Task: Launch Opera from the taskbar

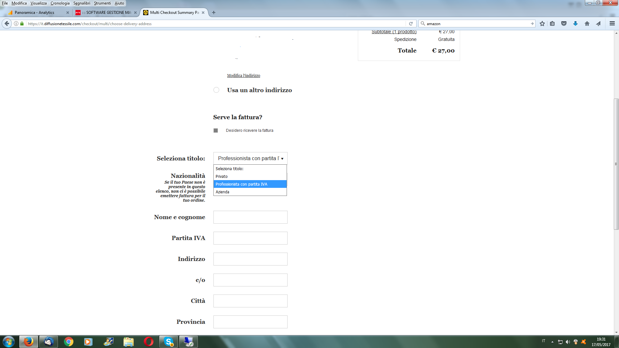Action: pyautogui.click(x=148, y=342)
